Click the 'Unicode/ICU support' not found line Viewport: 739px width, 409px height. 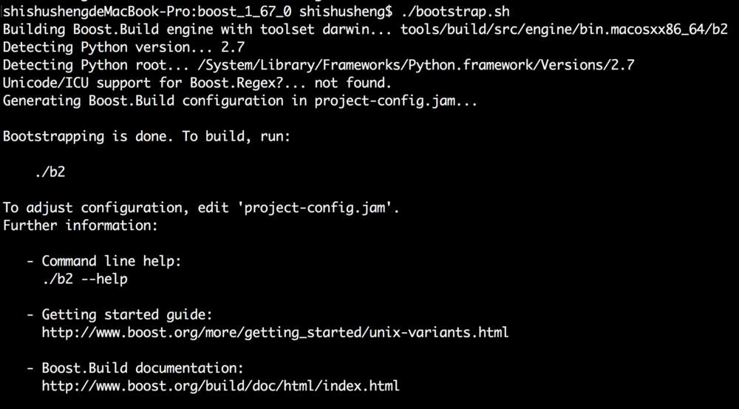click(x=197, y=83)
